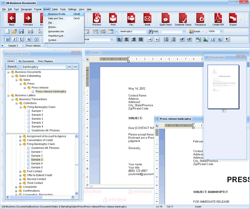The height and width of the screenshot is (209, 250).
Task: Insert a numbered list
Action: [173, 39]
